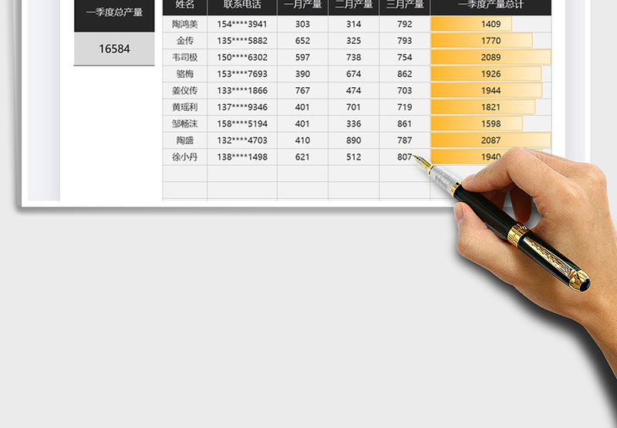Click phone cell 158****5194

click(x=242, y=123)
